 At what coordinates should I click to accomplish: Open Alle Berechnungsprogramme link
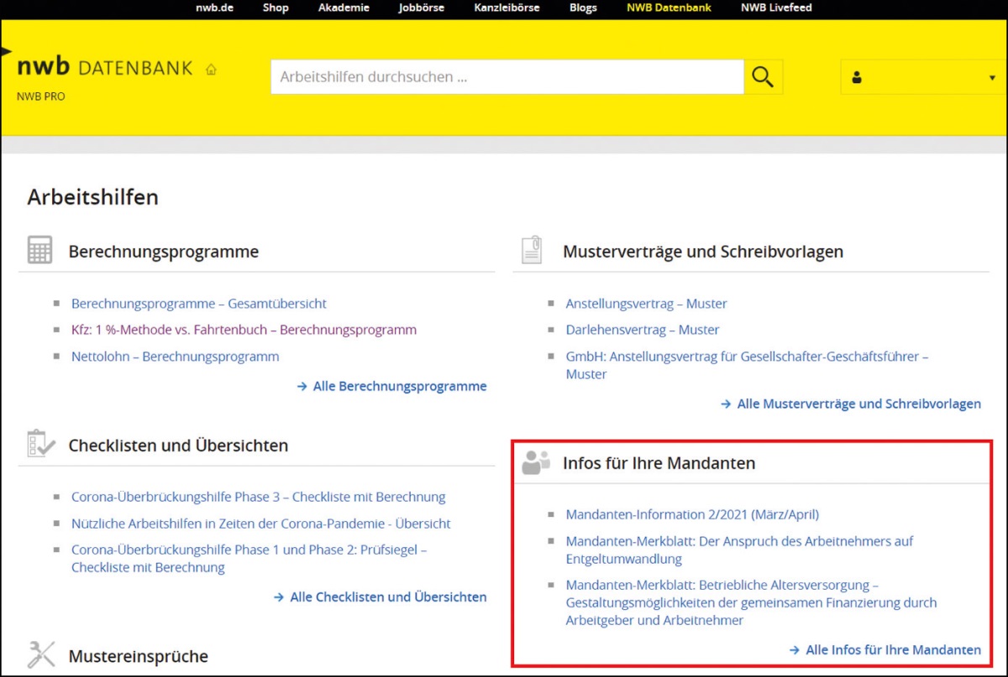[399, 387]
